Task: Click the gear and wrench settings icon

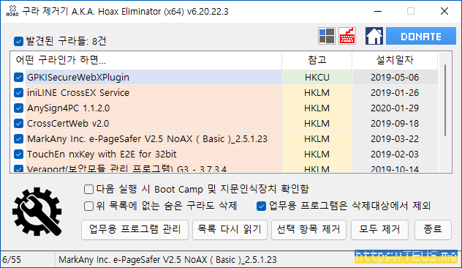Action: 37,212
